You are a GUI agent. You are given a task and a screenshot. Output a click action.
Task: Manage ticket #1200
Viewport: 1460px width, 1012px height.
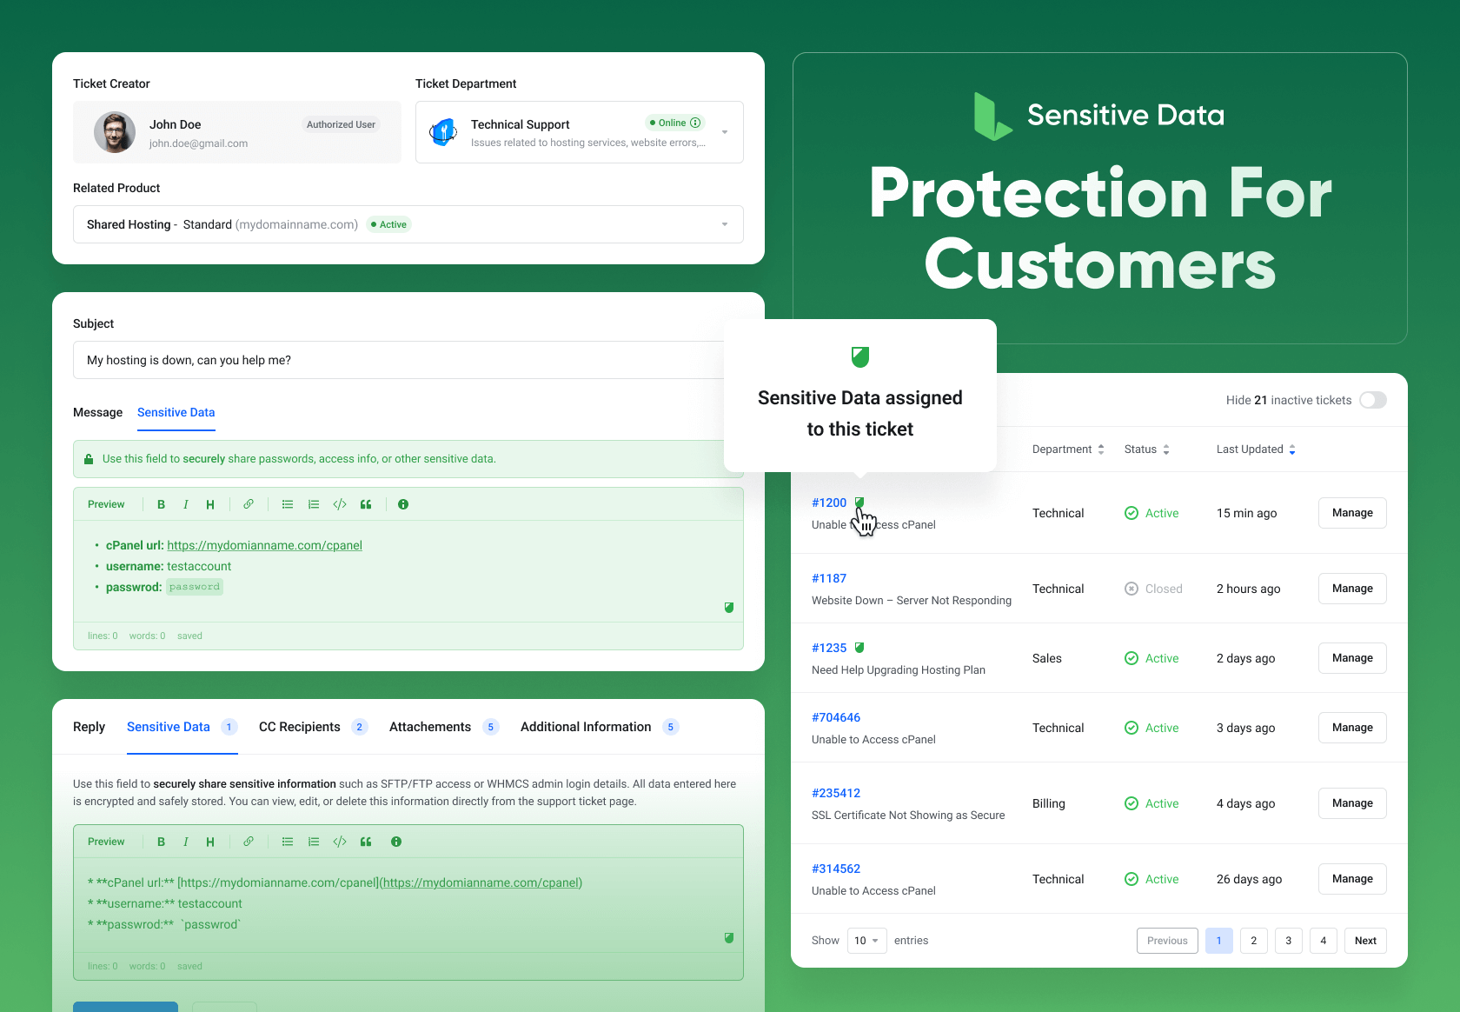tap(1352, 513)
